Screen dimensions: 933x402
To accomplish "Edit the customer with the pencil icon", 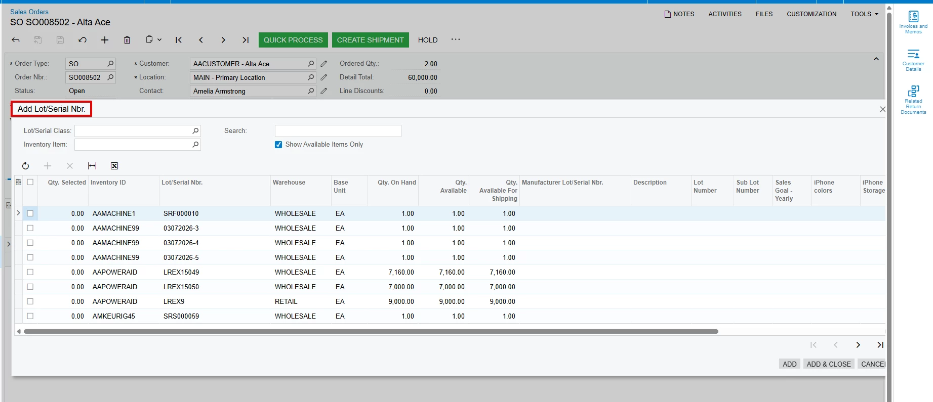I will [x=324, y=64].
